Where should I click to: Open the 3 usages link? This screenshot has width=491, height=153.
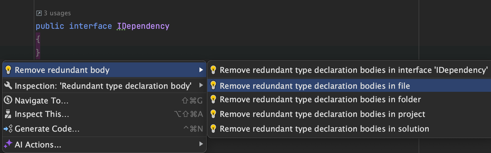tap(57, 13)
